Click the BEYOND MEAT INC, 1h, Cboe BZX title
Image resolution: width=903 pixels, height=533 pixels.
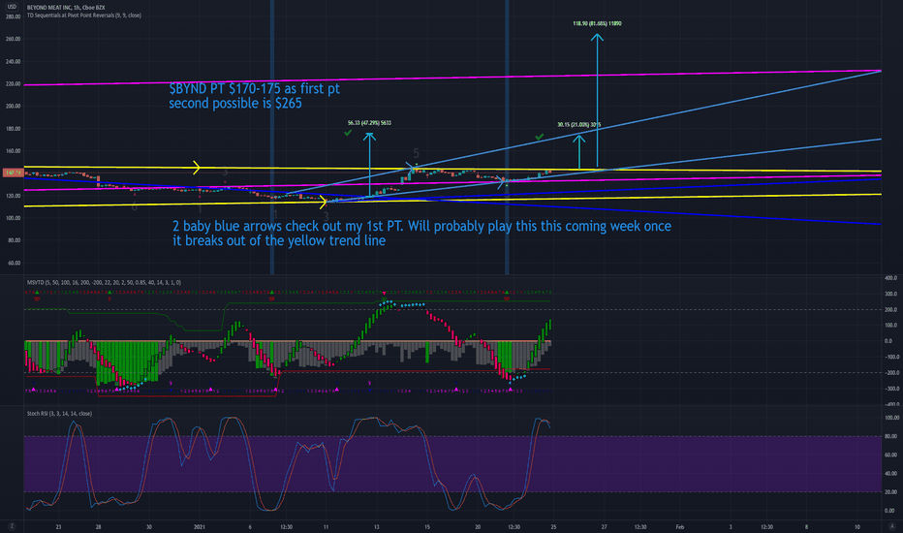coord(66,8)
